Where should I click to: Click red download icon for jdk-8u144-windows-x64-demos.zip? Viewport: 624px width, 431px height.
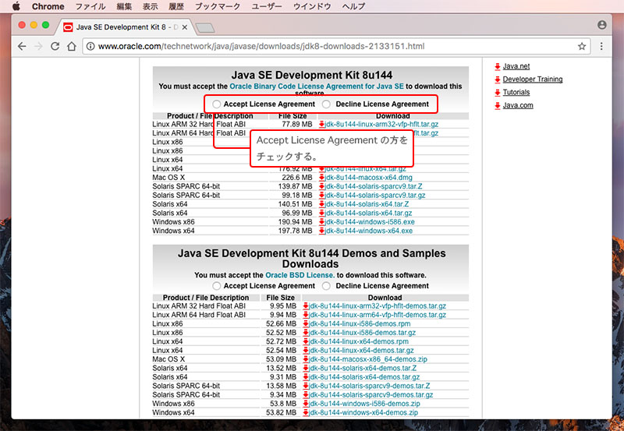tap(306, 413)
